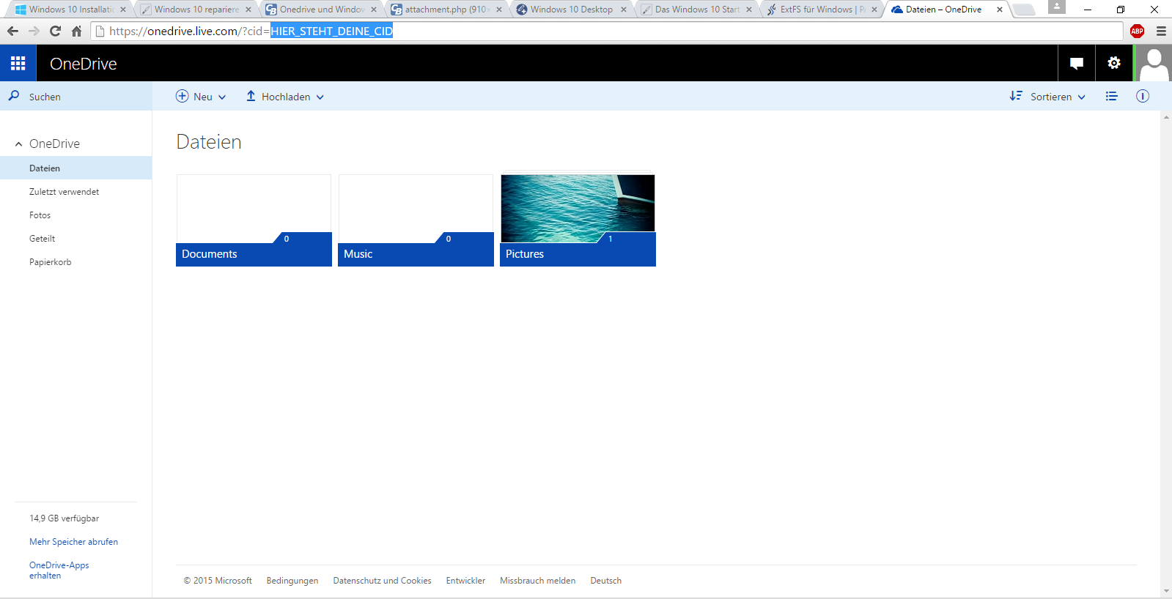Open a new browser tab
This screenshot has width=1172, height=599.
click(x=1024, y=10)
